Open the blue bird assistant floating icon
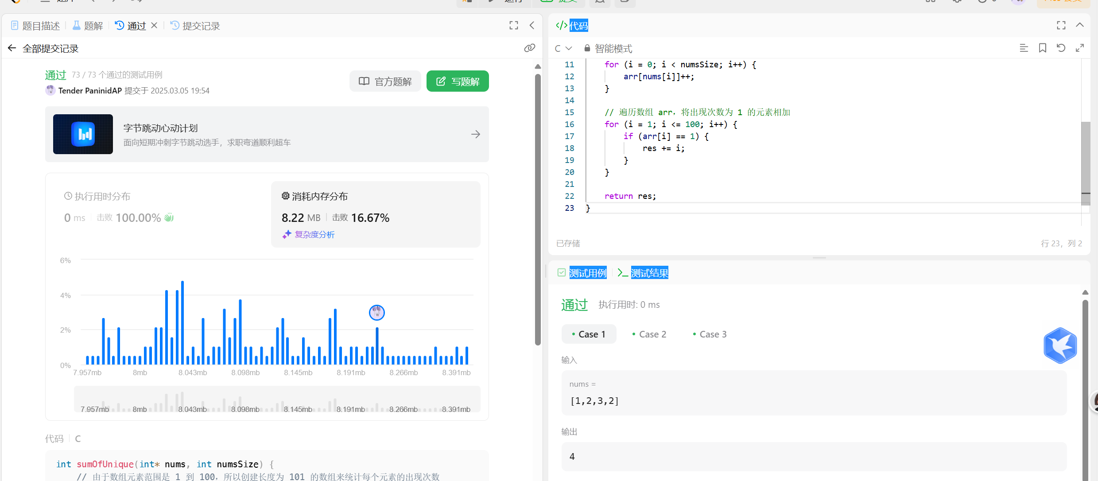This screenshot has height=481, width=1098. [1060, 345]
